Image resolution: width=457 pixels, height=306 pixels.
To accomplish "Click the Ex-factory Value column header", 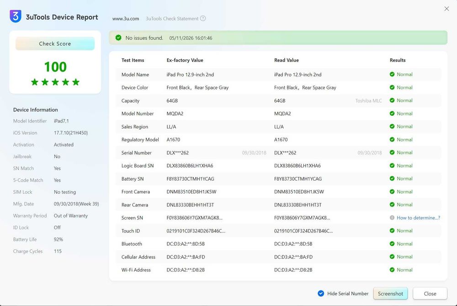I will pyautogui.click(x=185, y=60).
